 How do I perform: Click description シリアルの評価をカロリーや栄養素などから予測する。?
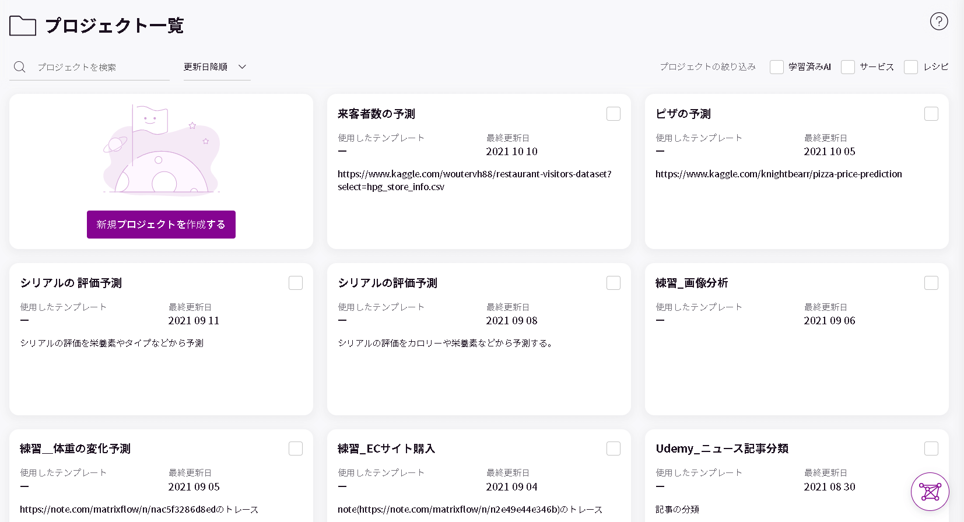pyautogui.click(x=447, y=343)
